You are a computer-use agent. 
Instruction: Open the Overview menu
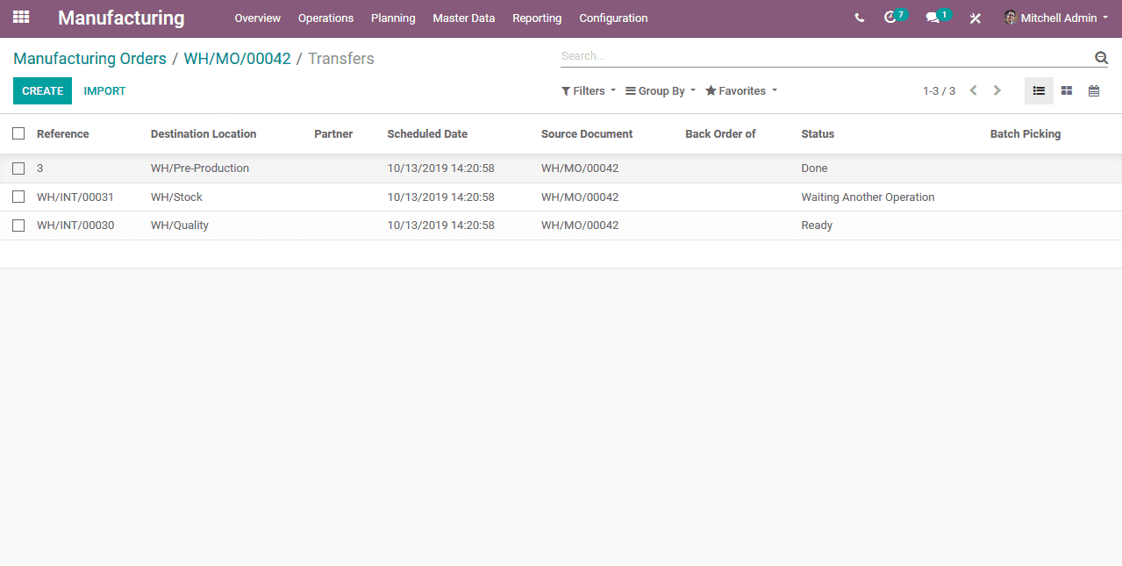coord(258,18)
